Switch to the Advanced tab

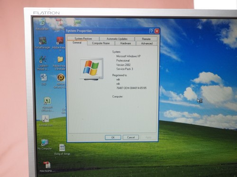(x=147, y=43)
